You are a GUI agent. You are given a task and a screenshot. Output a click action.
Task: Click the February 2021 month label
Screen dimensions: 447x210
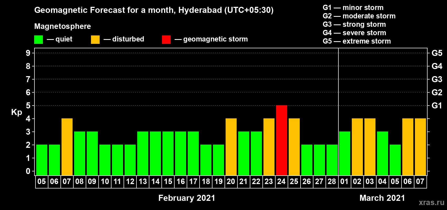[187, 198]
